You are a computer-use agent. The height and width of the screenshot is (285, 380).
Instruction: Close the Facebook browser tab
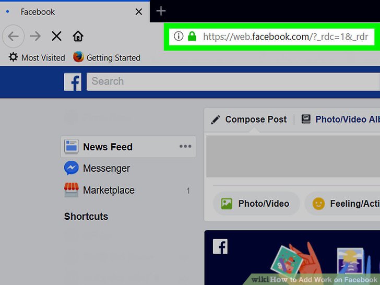coord(139,11)
